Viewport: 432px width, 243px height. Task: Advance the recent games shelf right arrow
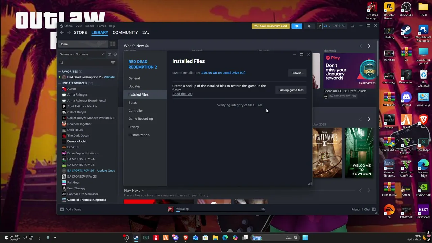click(x=369, y=119)
